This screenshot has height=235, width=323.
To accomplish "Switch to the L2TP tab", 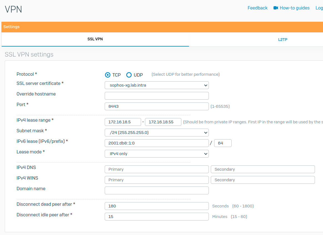I will pyautogui.click(x=282, y=40).
